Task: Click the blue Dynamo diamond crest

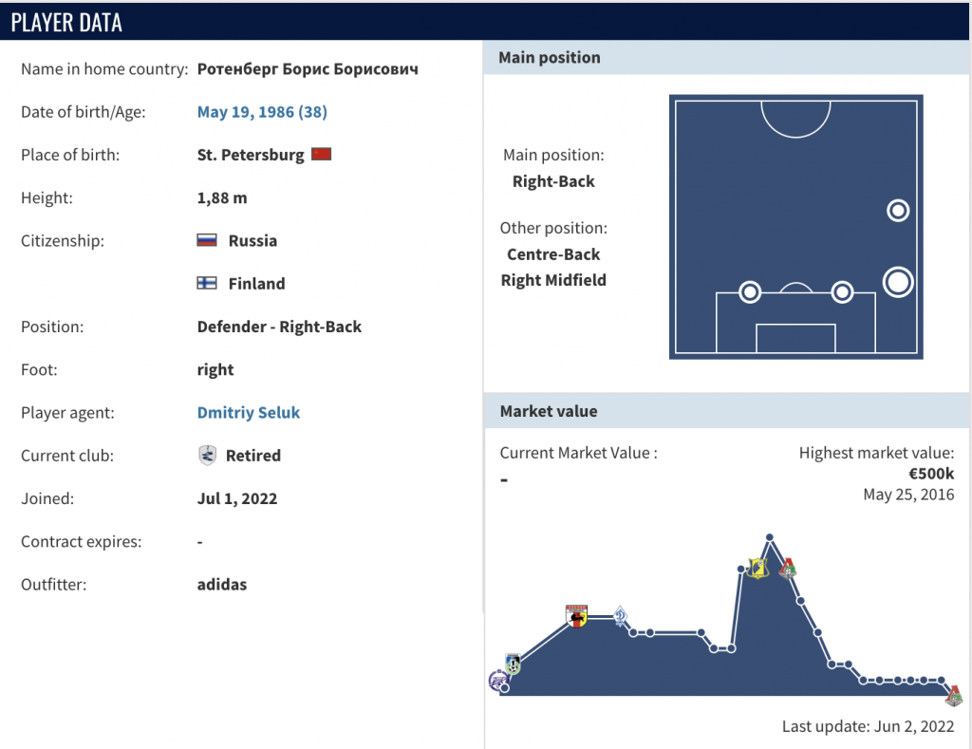Action: pyautogui.click(x=621, y=617)
